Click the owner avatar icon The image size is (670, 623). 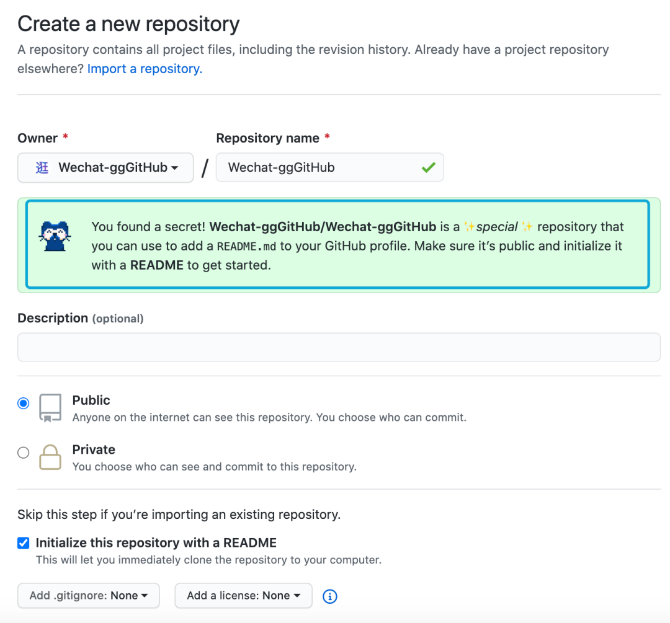(42, 168)
